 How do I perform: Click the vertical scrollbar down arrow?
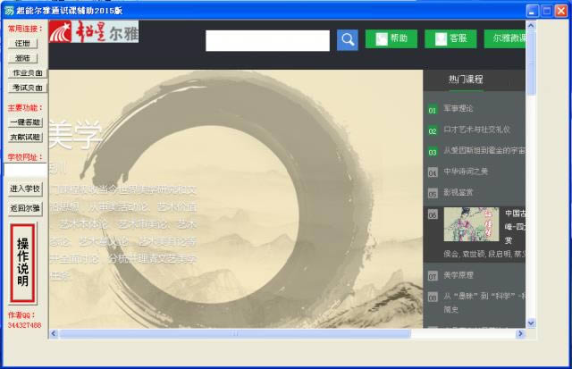coord(531,323)
